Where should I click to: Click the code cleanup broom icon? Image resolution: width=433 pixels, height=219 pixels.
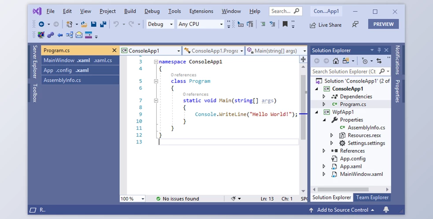click(233, 198)
